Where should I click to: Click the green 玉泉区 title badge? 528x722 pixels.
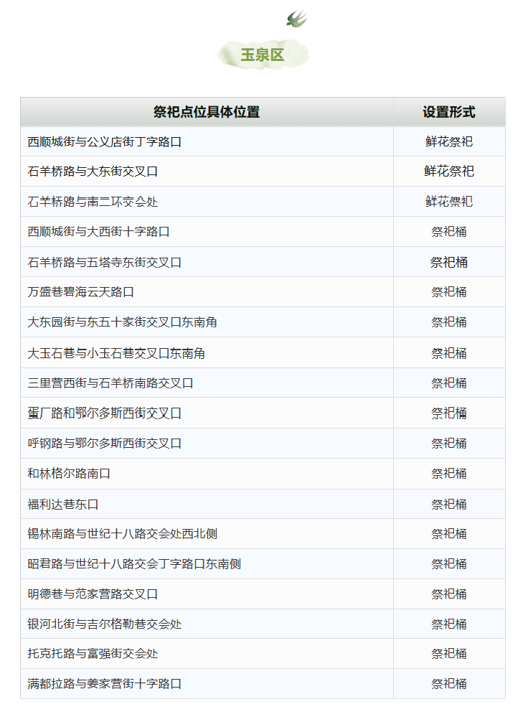coord(263,55)
